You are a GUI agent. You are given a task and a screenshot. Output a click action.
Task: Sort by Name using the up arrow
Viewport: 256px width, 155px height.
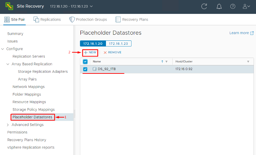(x=162, y=62)
